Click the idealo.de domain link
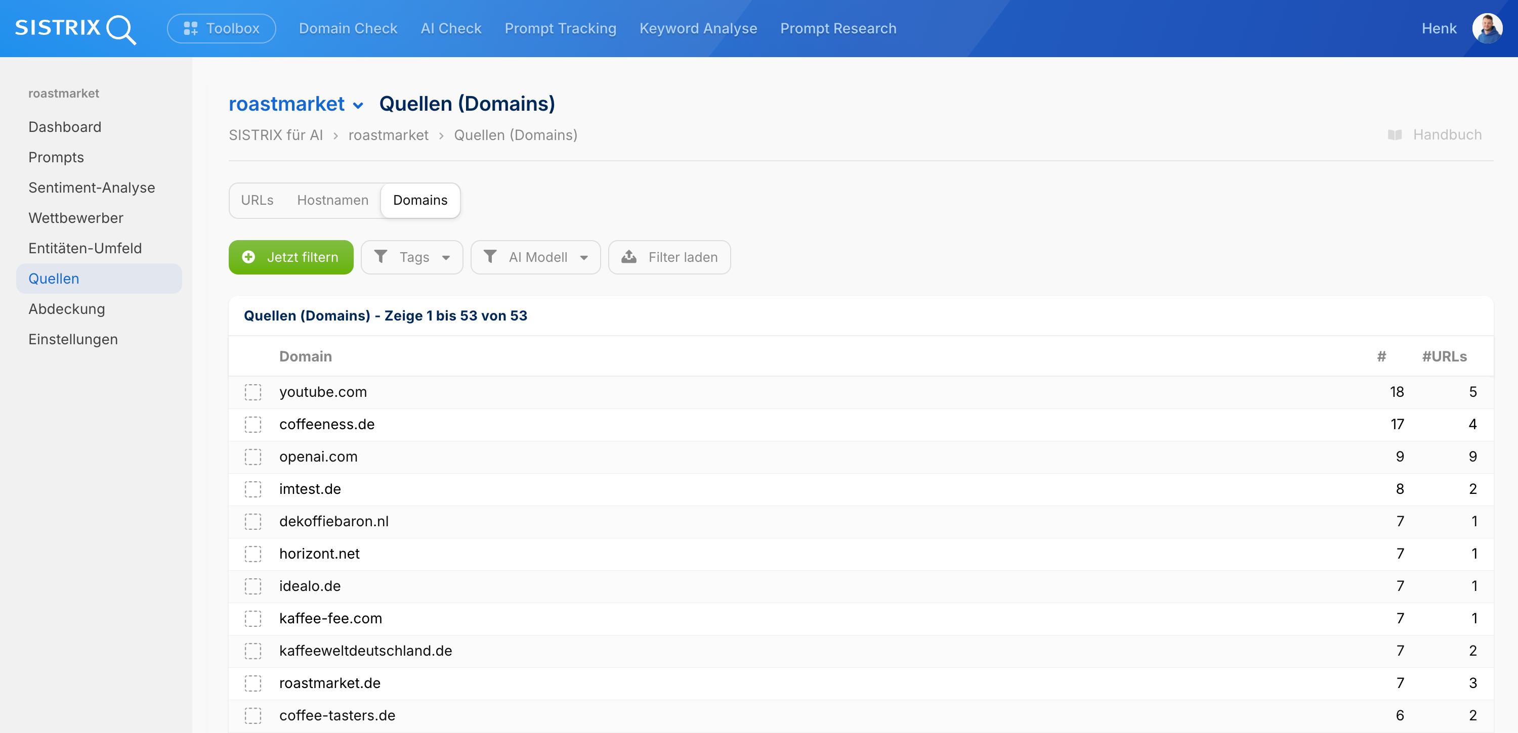Image resolution: width=1518 pixels, height=733 pixels. 309,586
